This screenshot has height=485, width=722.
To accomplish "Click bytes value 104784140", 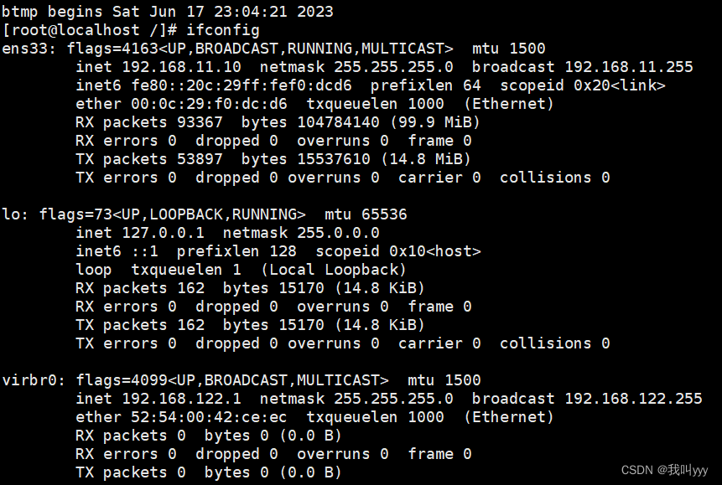I will pos(338,122).
